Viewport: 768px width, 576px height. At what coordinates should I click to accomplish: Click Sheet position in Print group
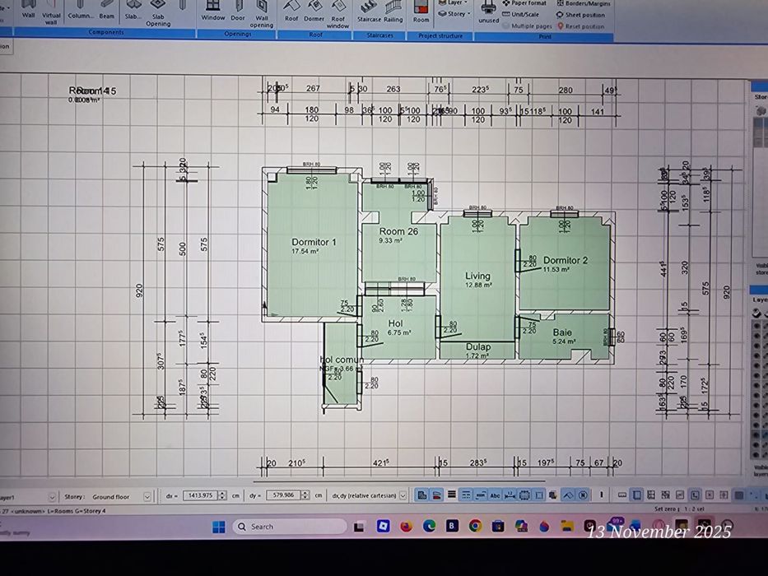coord(581,15)
